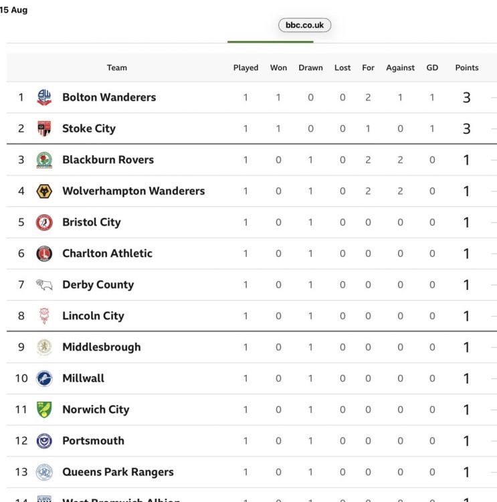Click the Portsmouth club crest
The width and height of the screenshot is (497, 502).
click(x=44, y=441)
